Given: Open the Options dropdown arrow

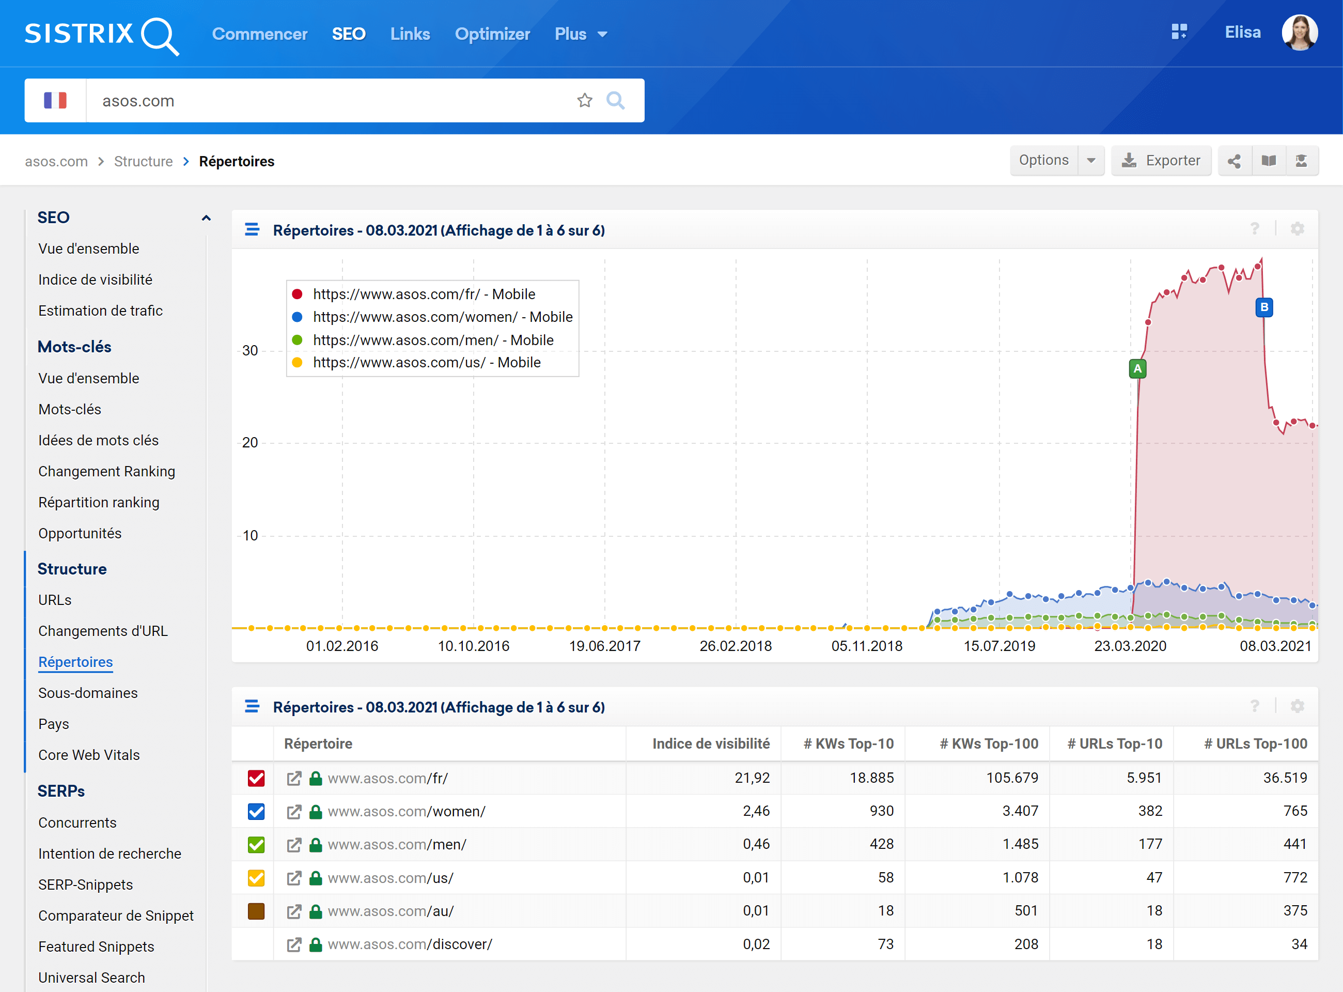Looking at the screenshot, I should point(1091,161).
